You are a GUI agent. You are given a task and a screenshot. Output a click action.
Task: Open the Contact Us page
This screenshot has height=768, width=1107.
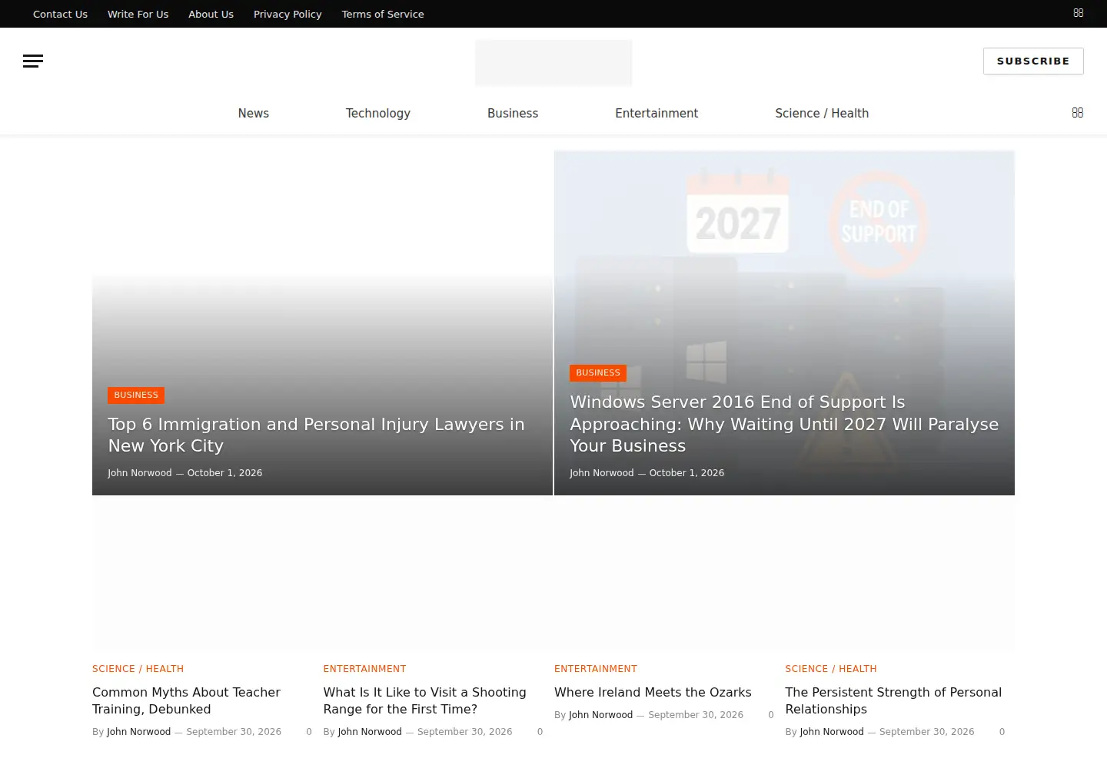[x=60, y=14]
